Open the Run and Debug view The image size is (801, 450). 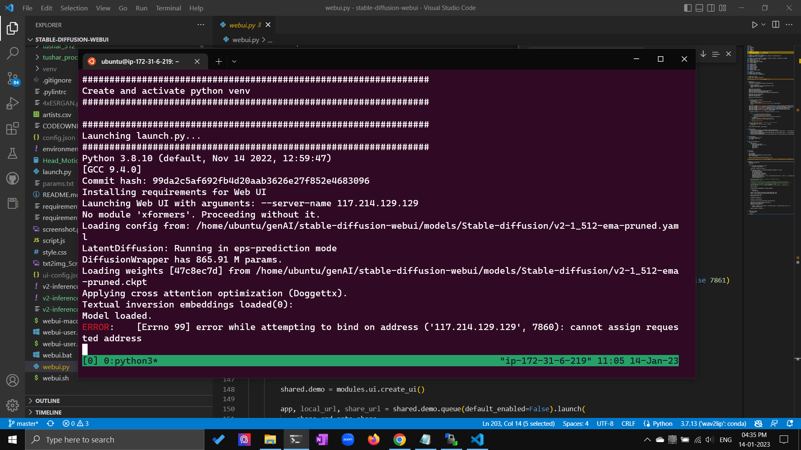pos(13,103)
